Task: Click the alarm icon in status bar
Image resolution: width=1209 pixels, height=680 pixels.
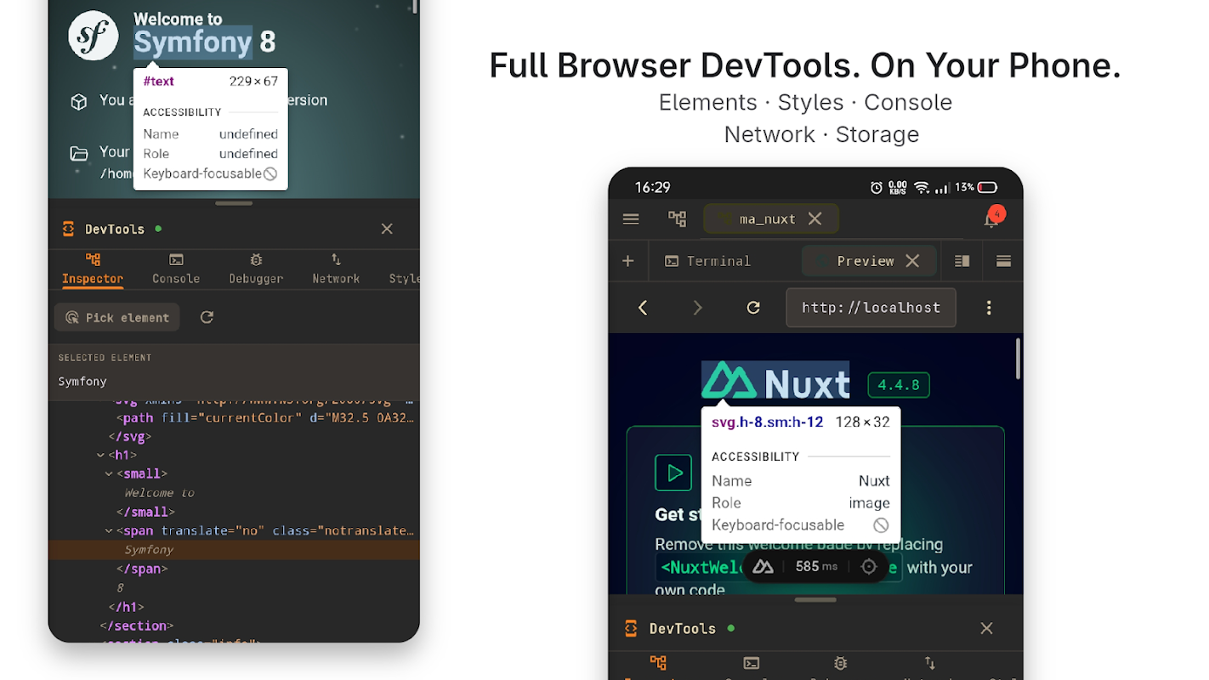Action: click(877, 187)
